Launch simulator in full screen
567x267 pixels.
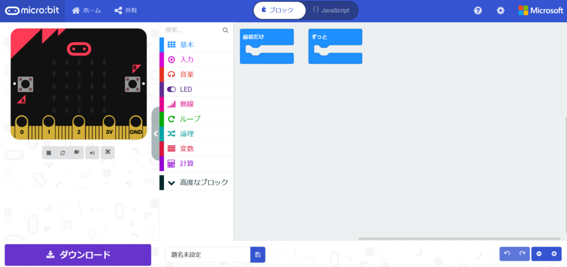pos(108,152)
